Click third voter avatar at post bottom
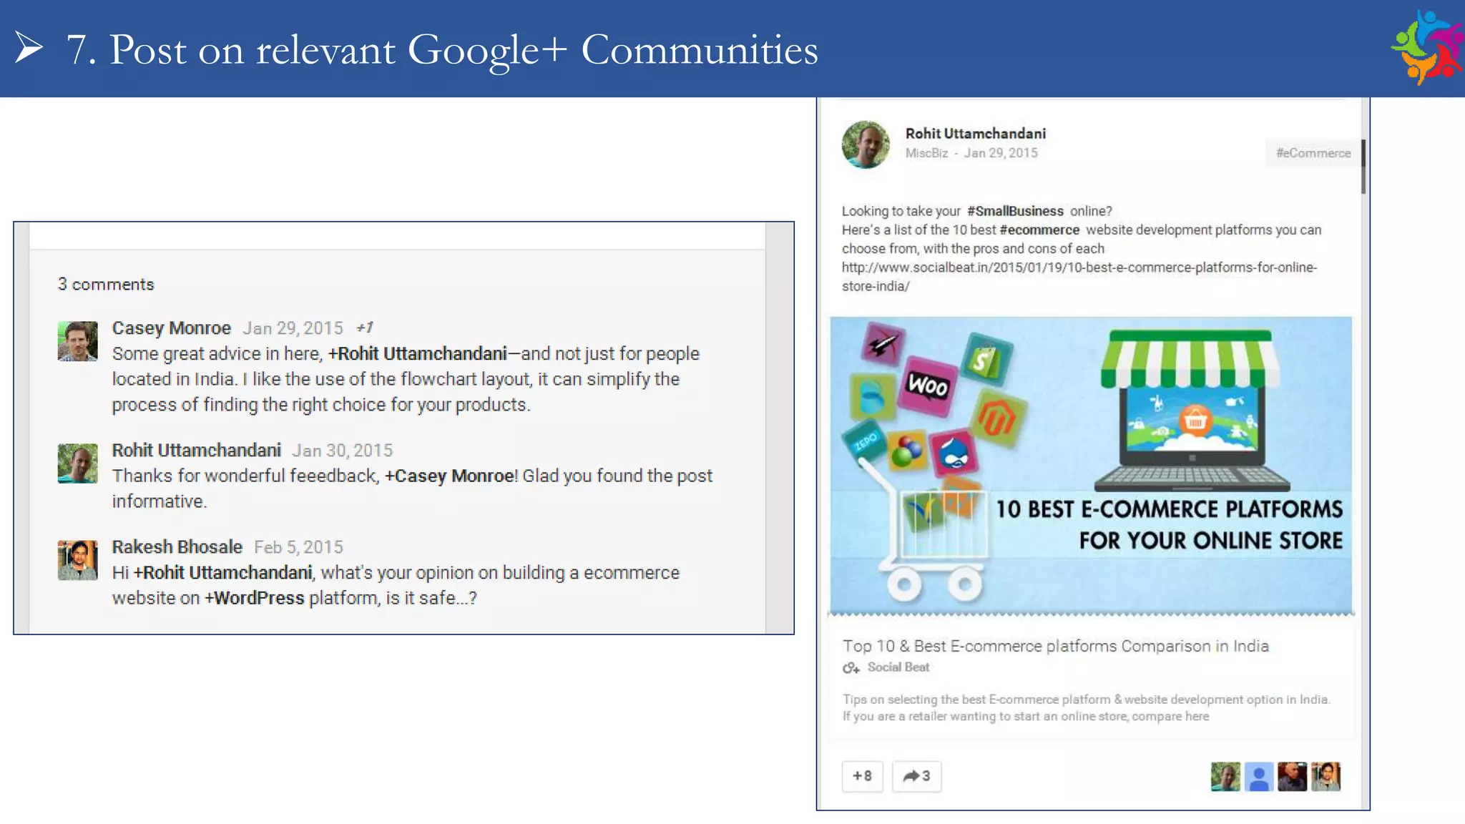This screenshot has height=824, width=1465. tap(1292, 777)
